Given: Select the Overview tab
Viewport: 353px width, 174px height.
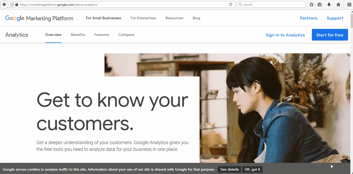Looking at the screenshot, I should [x=53, y=35].
